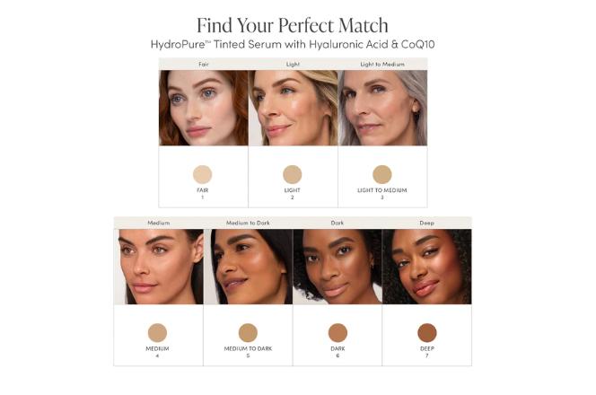Open the Fair model photo

(x=204, y=108)
